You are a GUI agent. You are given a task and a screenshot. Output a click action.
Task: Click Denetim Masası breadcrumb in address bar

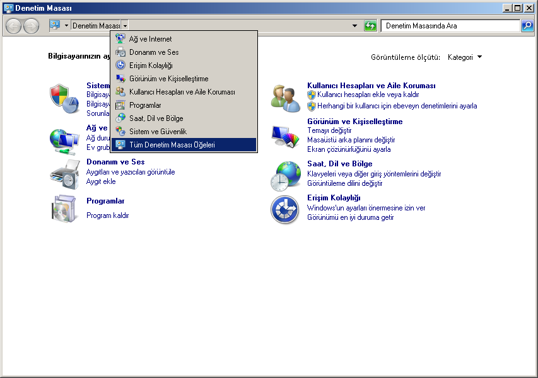point(96,26)
